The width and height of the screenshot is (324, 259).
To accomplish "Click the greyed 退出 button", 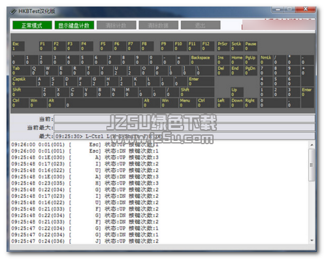I will click(x=201, y=25).
